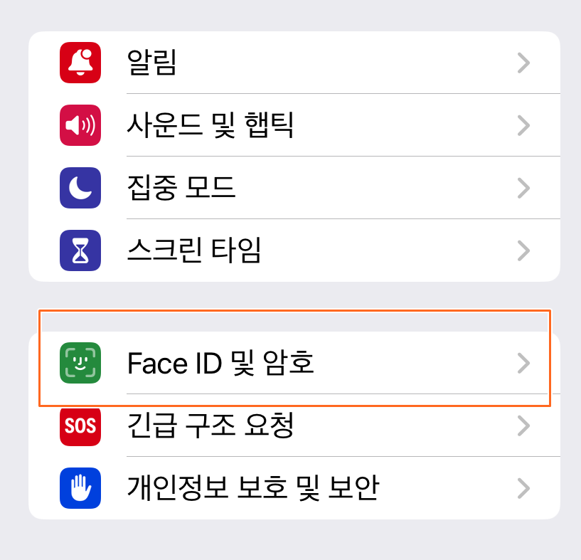Click the chevron beside 사운드 및 햅틱
Screen dimensions: 581x560
pos(523,125)
